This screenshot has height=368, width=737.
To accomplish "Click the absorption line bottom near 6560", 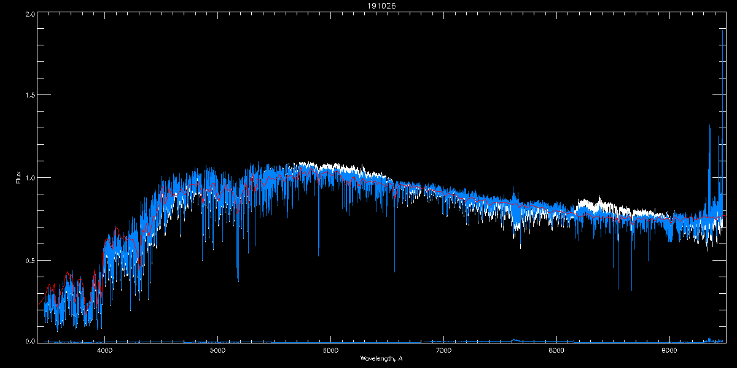I will click(394, 270).
